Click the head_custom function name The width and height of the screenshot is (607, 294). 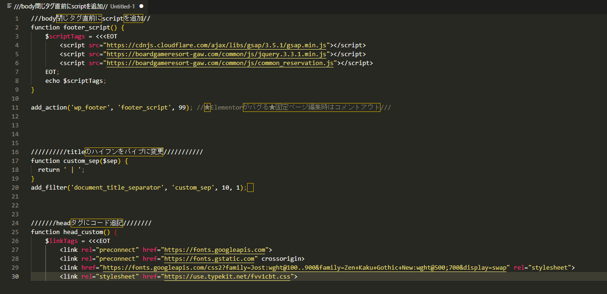pos(84,232)
